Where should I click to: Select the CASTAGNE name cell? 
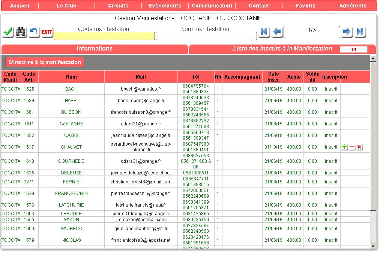[72, 124]
